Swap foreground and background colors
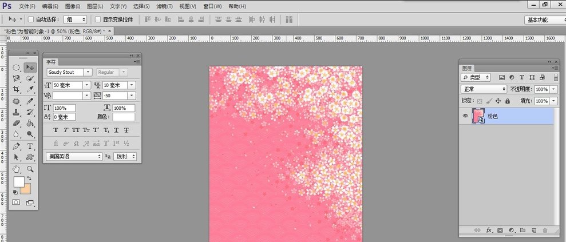Screen dimensions: 566x242 pyautogui.click(x=29, y=178)
